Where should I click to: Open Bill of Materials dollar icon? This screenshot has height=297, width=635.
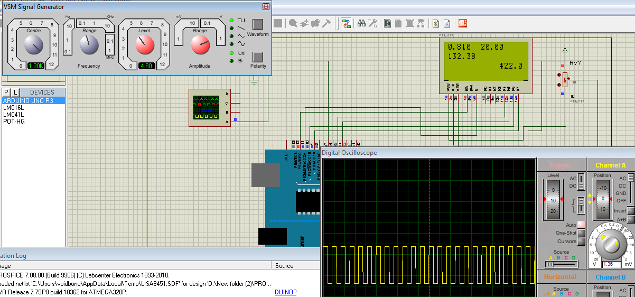436,23
